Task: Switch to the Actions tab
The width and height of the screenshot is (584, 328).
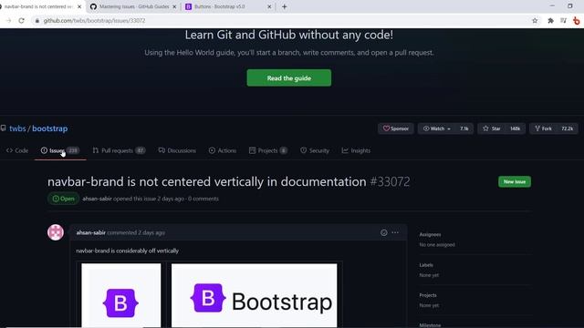Action: point(223,150)
